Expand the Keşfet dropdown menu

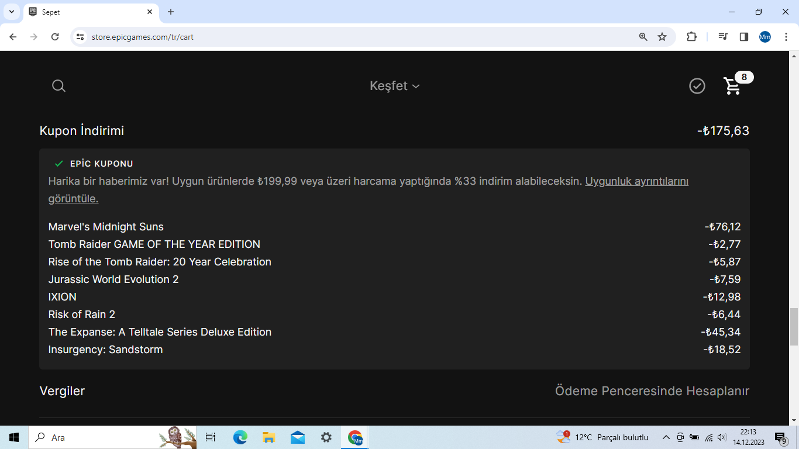coord(395,86)
